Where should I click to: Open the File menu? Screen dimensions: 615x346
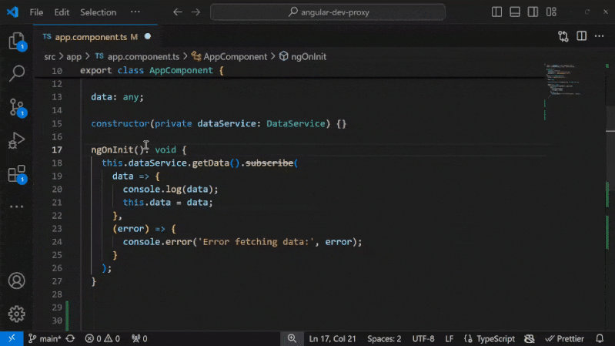point(36,12)
